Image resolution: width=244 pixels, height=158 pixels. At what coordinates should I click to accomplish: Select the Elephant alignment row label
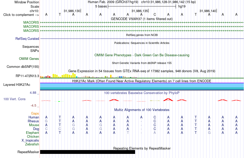click(32, 133)
